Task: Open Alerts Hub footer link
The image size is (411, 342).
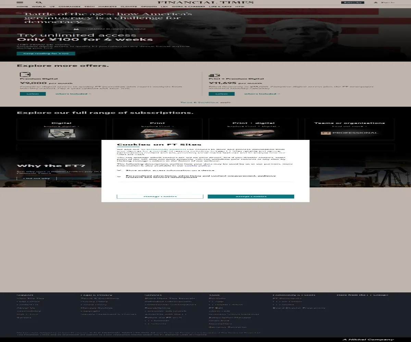Action: [220, 311]
